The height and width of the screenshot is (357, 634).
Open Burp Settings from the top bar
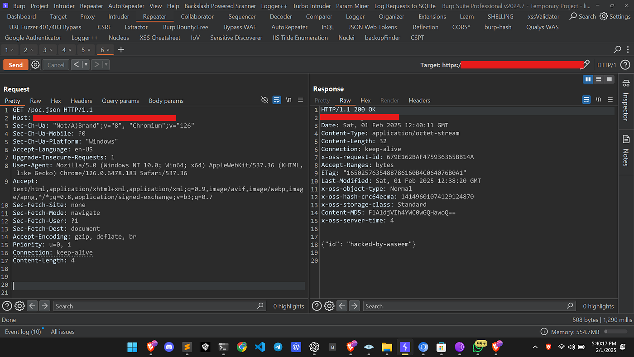pos(615,16)
